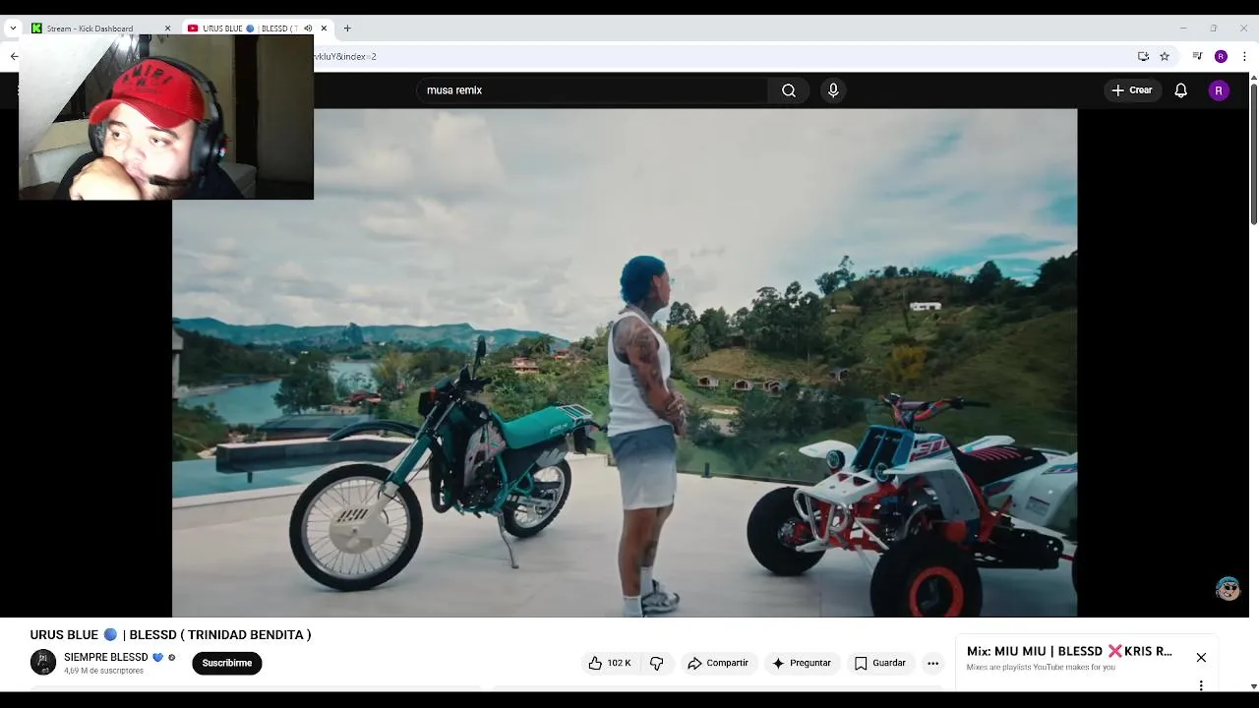Open the Mix playlist options menu
Screen dimensions: 1259x708
pos(1201,685)
